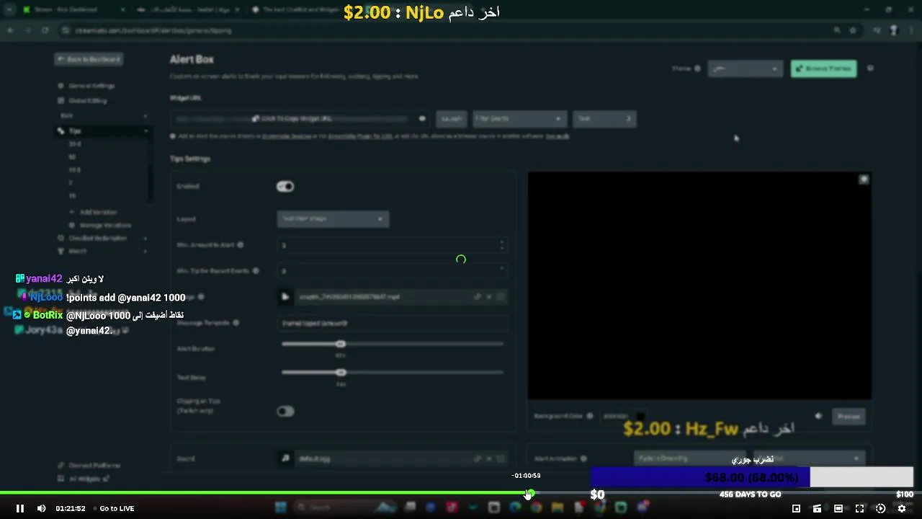Image resolution: width=922 pixels, height=519 pixels.
Task: Adjust the Alert Duration slider
Action: click(341, 344)
